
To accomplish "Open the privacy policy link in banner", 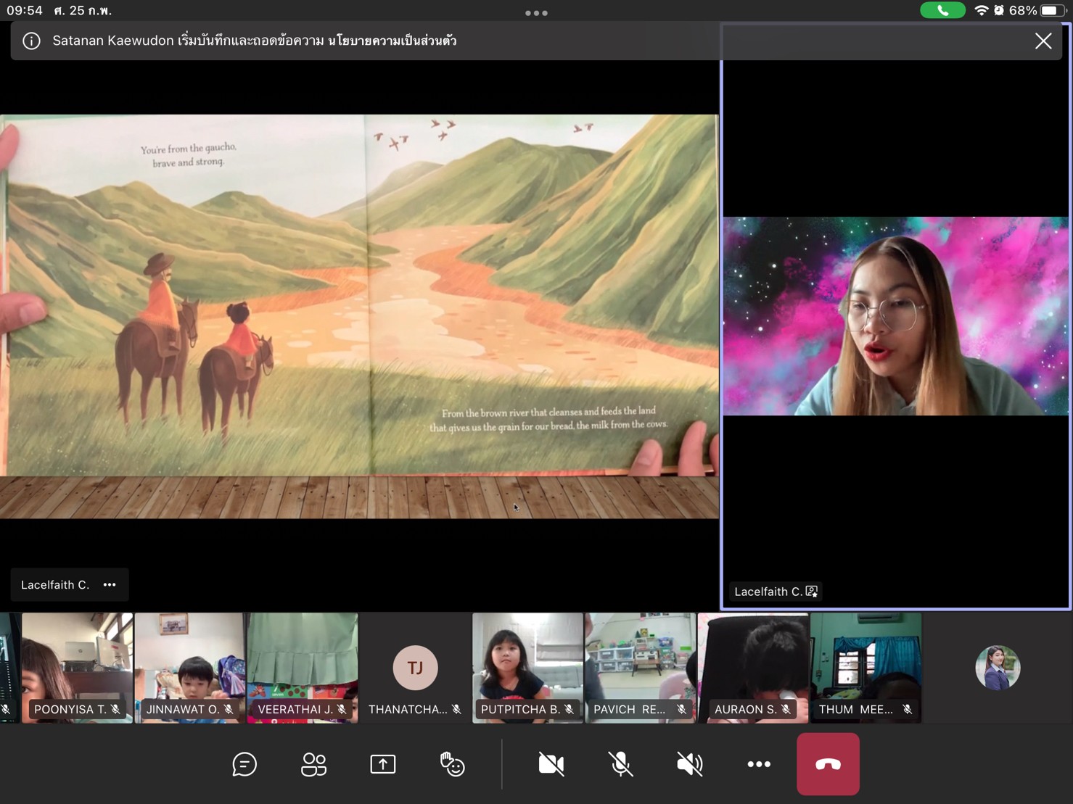I will [x=392, y=41].
